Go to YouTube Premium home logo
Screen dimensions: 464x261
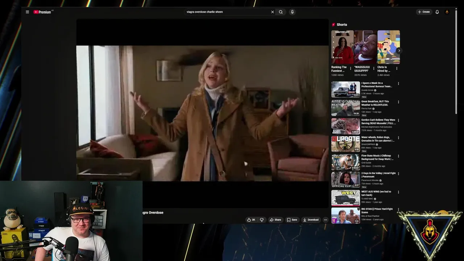coord(43,12)
